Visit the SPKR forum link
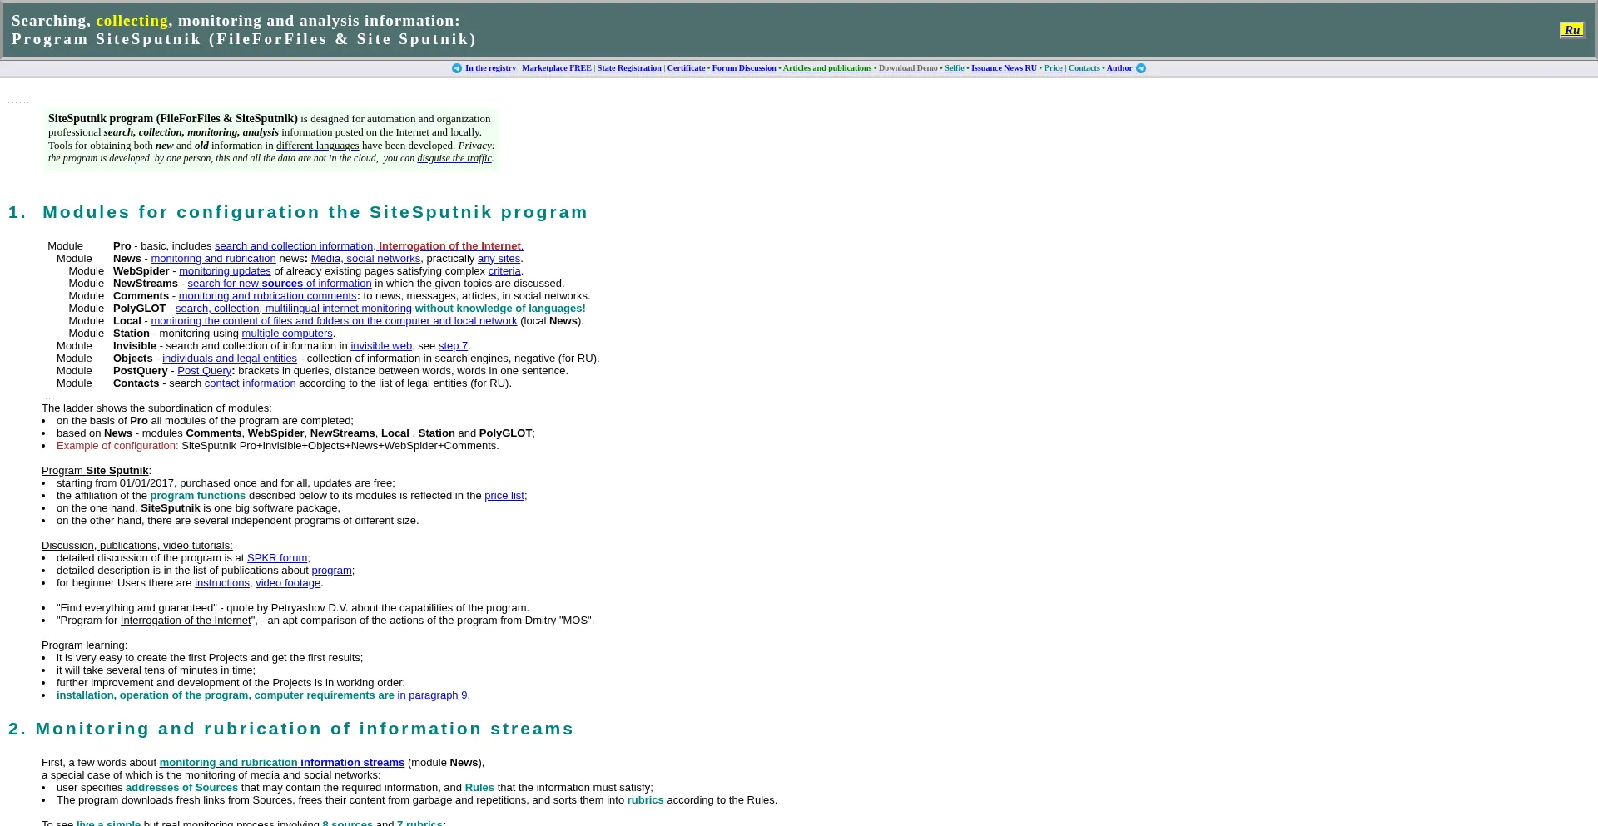 coord(277,558)
